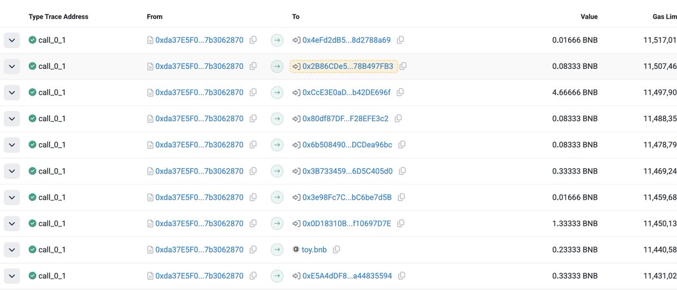Copy the From address in the toy.bnb row

tap(253, 249)
